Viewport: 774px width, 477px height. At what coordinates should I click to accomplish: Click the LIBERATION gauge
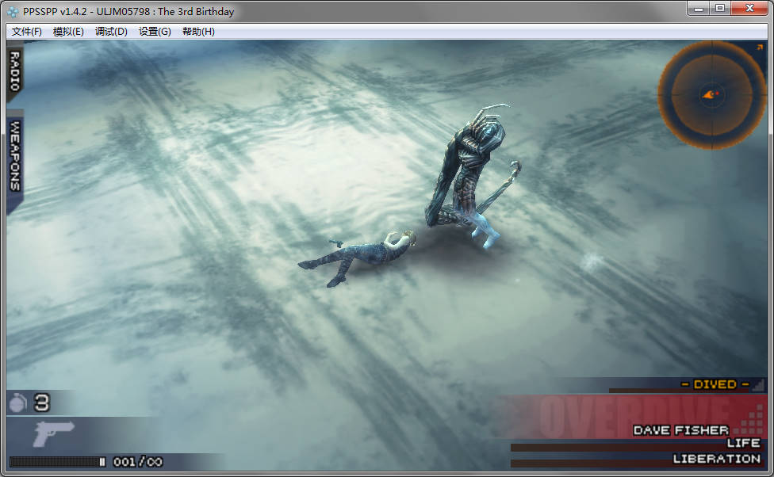click(636, 463)
